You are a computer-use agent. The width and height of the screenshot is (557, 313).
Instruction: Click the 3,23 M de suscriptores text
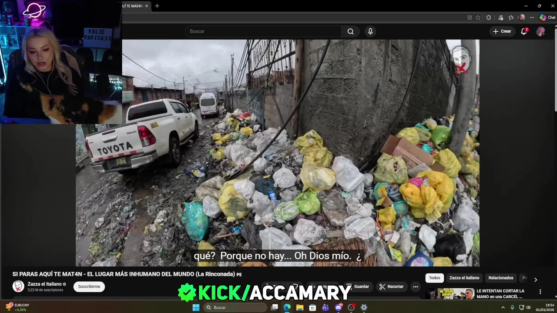pyautogui.click(x=45, y=290)
